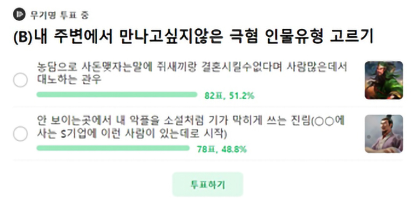Open the Guan Yu green armor thumbnail
This screenshot has height=210, width=413.
click(384, 80)
